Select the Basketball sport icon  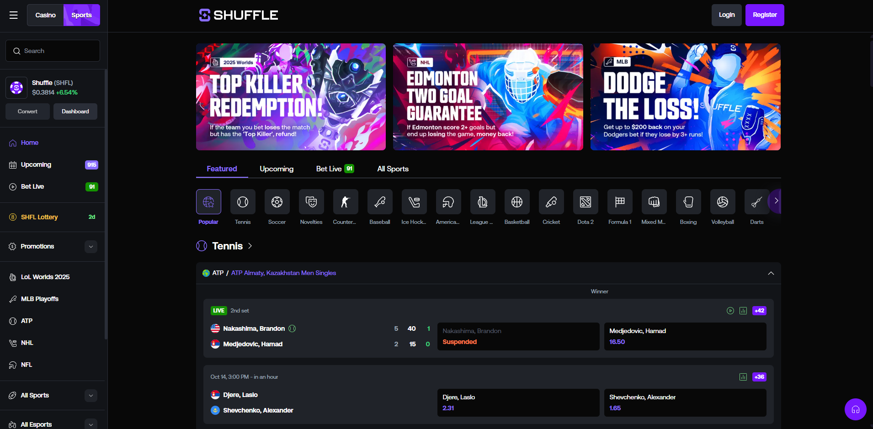[x=516, y=201]
